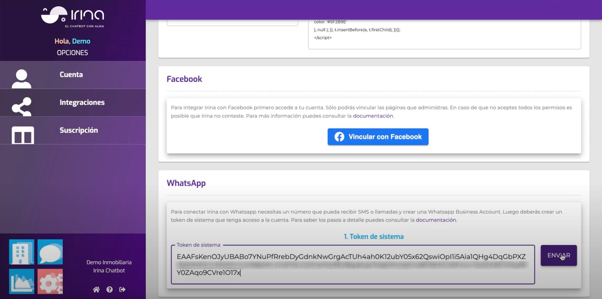Screen dimensions: 602x299
Task: Click 'Demo Inmobiliaria' text
Action: click(109, 262)
